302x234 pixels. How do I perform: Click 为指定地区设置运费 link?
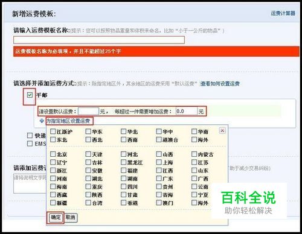(68, 121)
